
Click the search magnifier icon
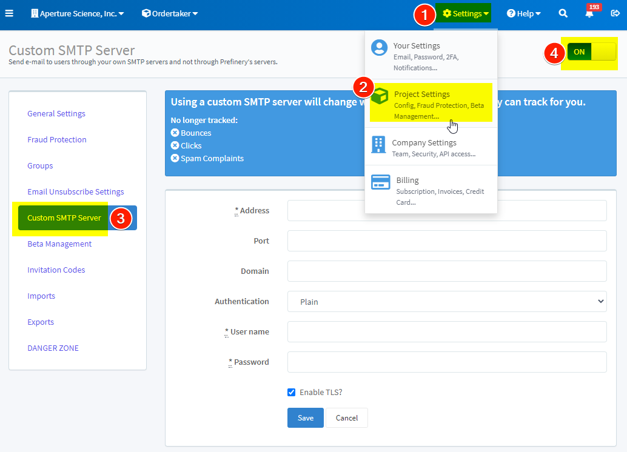[563, 13]
